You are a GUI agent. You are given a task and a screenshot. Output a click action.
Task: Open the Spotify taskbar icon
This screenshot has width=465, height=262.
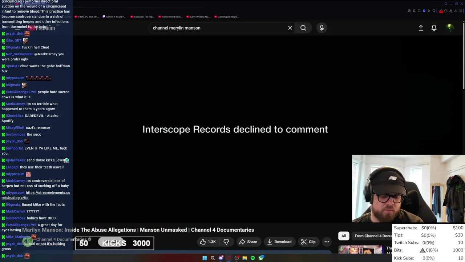(253, 258)
